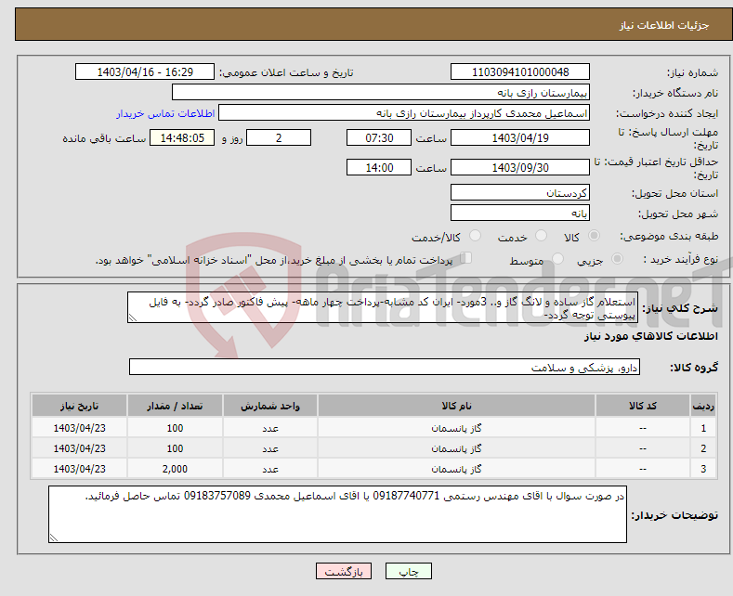This screenshot has width=733, height=596.
Task: Click the buyer organization name field
Action: [x=381, y=93]
